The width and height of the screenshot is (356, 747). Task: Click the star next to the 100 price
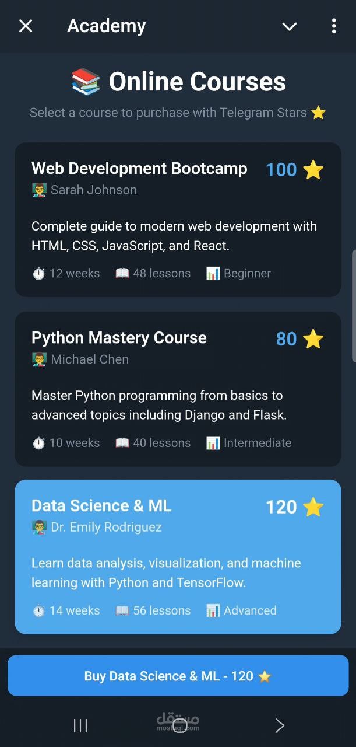[313, 170]
